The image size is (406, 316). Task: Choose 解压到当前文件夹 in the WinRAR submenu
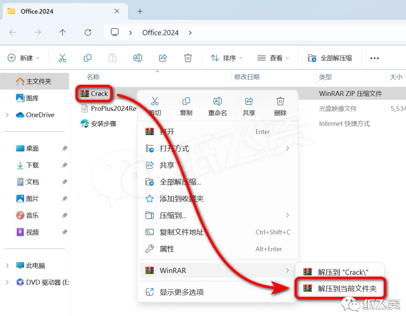pos(340,288)
